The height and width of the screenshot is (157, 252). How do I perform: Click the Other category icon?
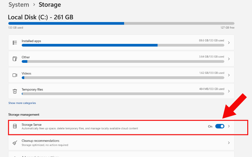tap(15, 59)
